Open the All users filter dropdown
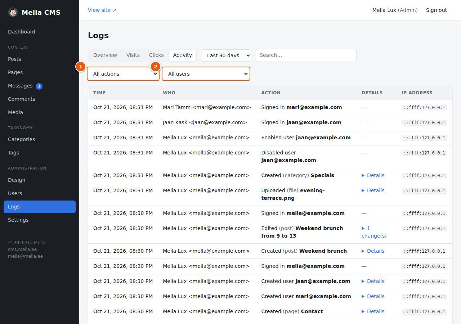The height and width of the screenshot is (324, 461). [206, 74]
